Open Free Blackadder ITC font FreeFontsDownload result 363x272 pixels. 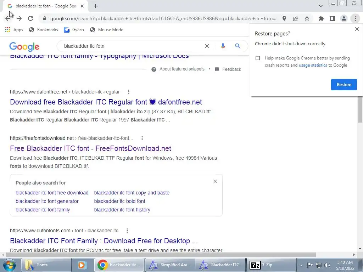click(90, 148)
